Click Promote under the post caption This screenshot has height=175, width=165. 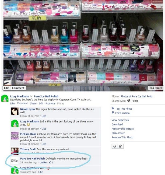point(50,103)
